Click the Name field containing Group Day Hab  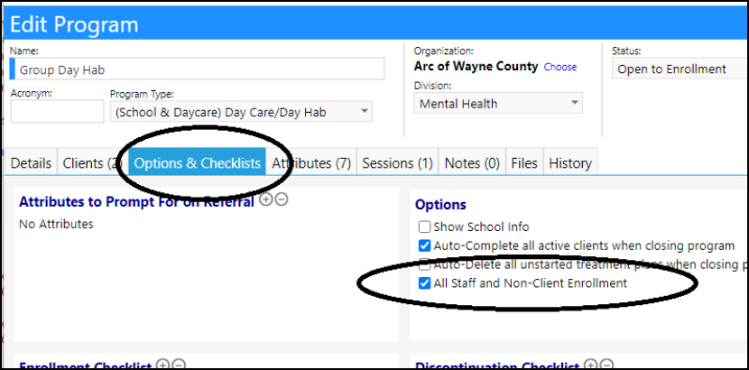[198, 69]
